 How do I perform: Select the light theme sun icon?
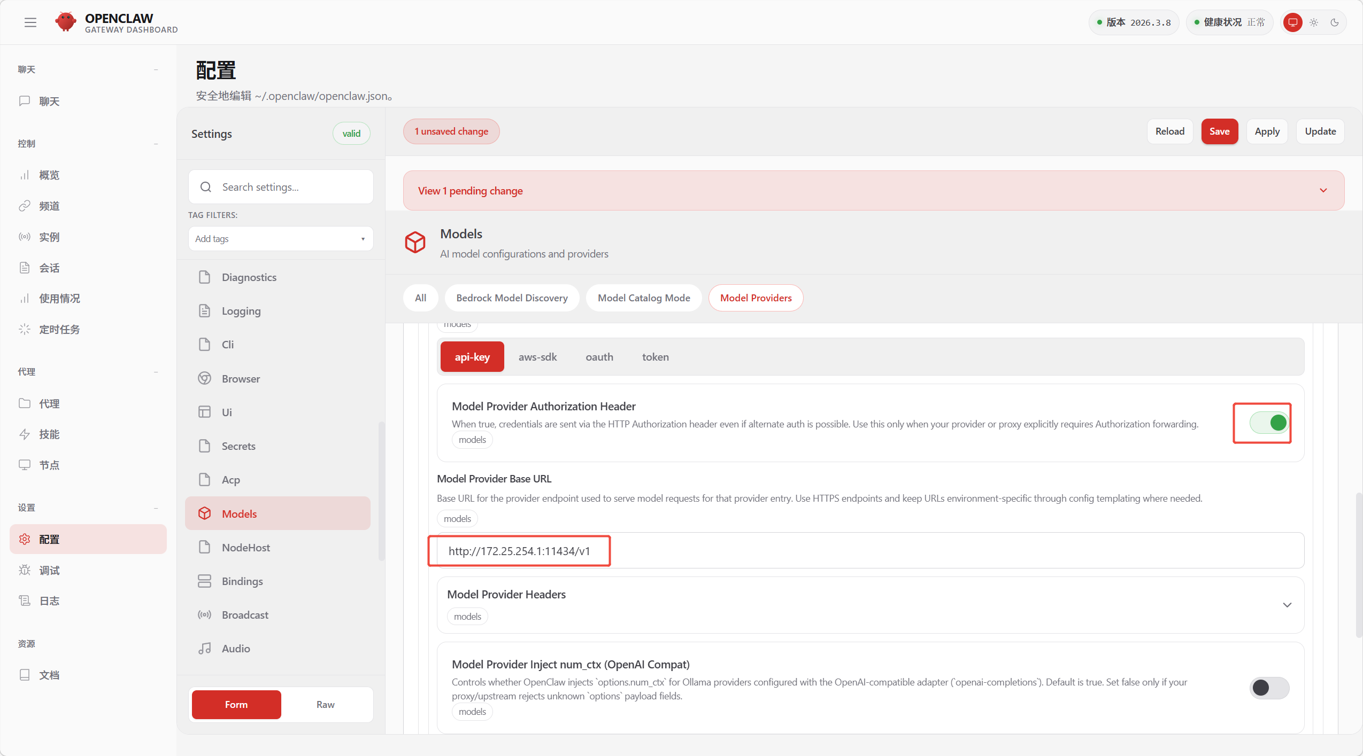(x=1314, y=22)
